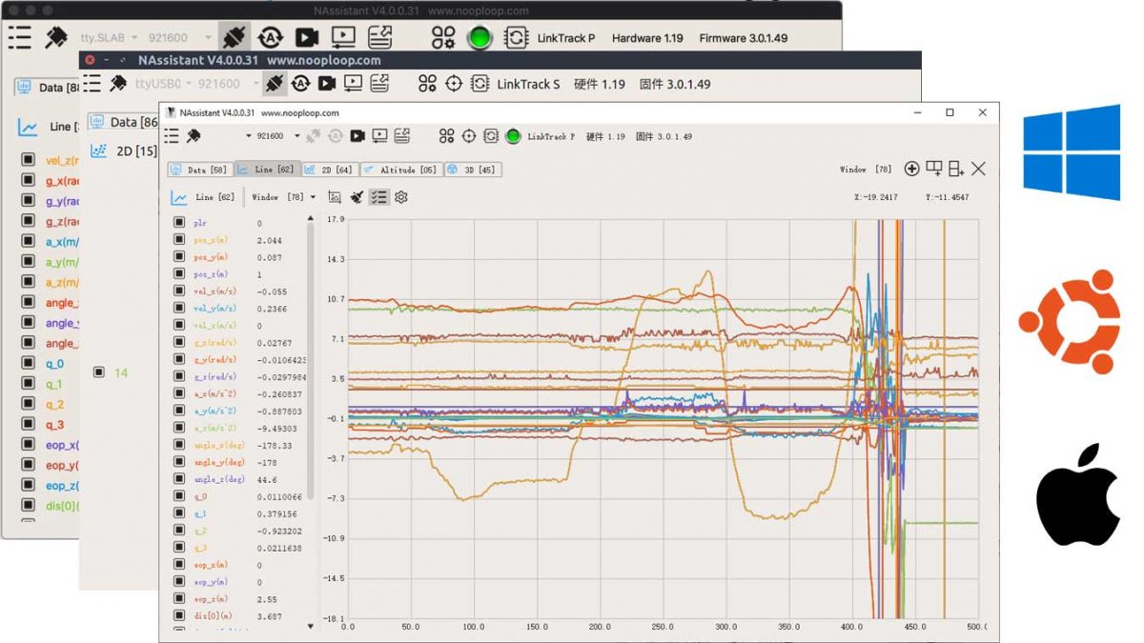
Task: Click the hamburger list menu in front window
Action: (x=172, y=136)
